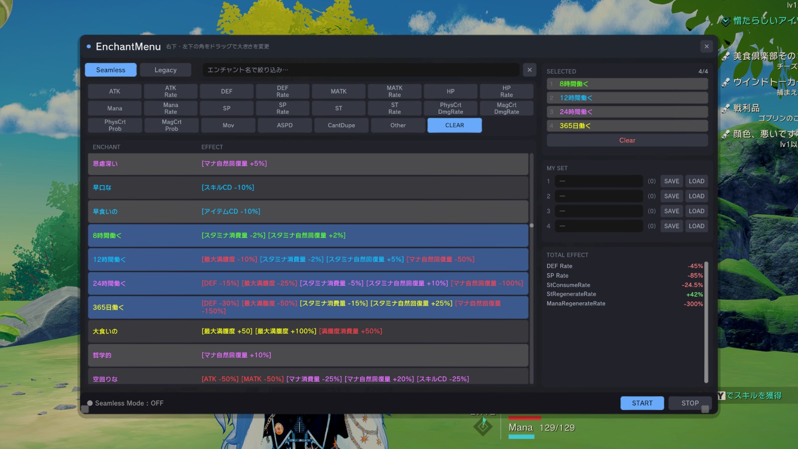
Task: Click the Total Effect scrollbar
Action: click(706, 322)
